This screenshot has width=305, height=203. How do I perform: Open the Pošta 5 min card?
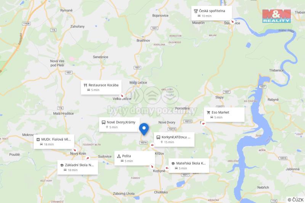(135, 158)
